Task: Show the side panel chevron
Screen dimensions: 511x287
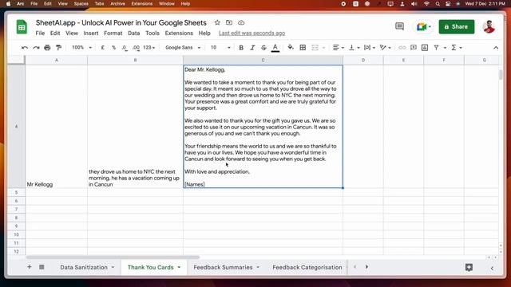Action: tap(492, 268)
